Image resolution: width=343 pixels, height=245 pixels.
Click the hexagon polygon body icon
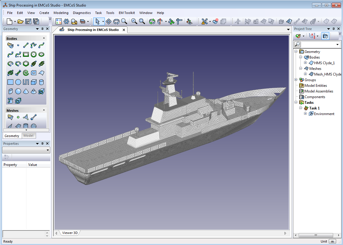coord(26,64)
